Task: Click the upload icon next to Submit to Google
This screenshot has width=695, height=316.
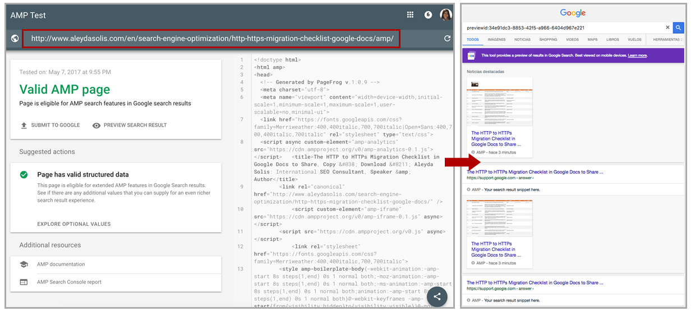Action: point(24,126)
